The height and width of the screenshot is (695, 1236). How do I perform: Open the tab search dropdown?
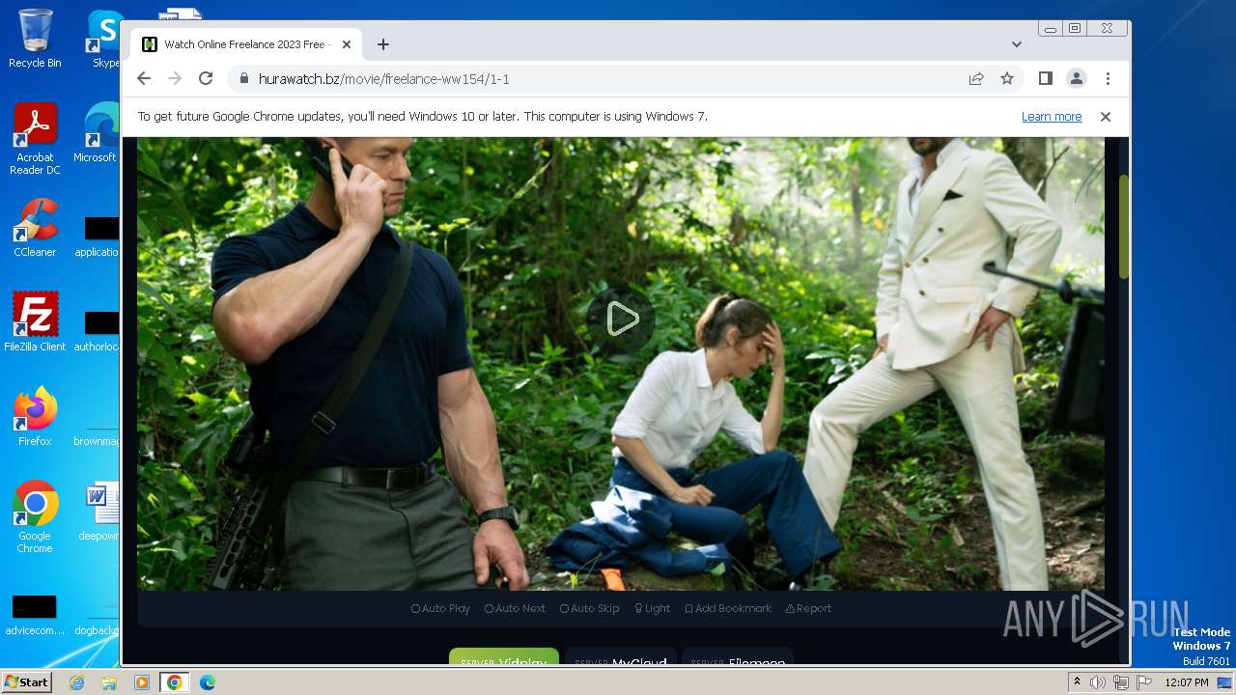pyautogui.click(x=1017, y=44)
